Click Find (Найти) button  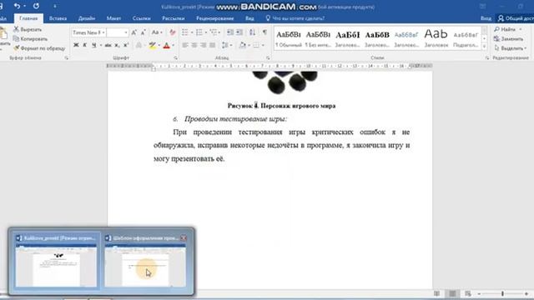point(506,30)
